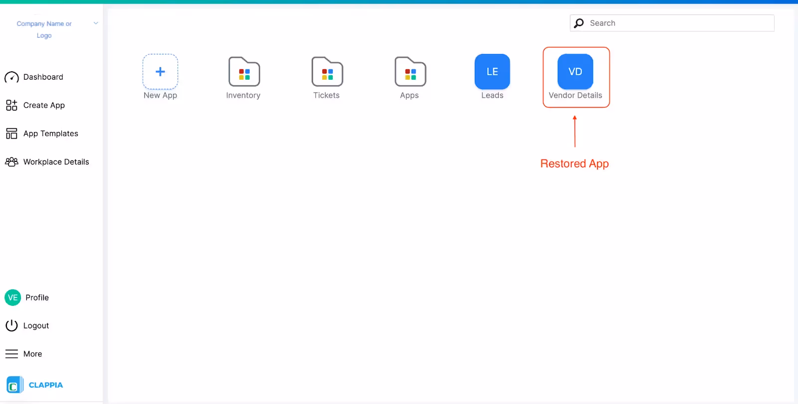Open Workplace Details menu label

pos(56,162)
